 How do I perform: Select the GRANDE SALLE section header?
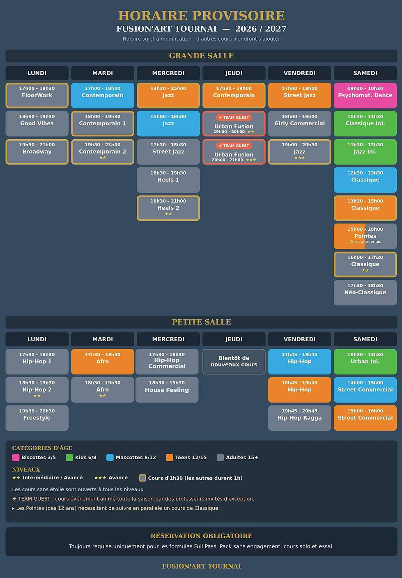pos(201,56)
